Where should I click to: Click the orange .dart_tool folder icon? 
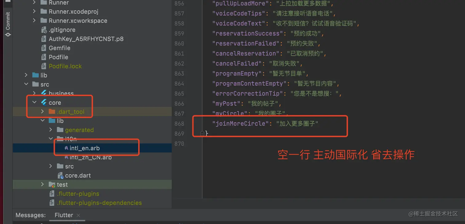tap(52, 112)
